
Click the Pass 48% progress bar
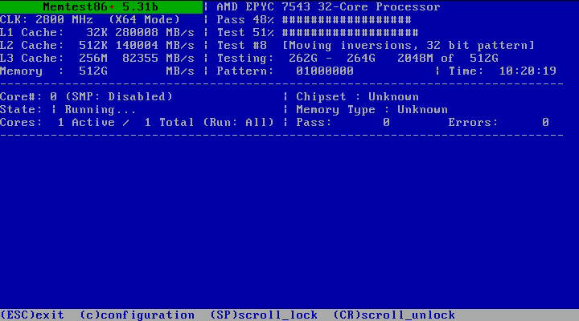click(347, 19)
